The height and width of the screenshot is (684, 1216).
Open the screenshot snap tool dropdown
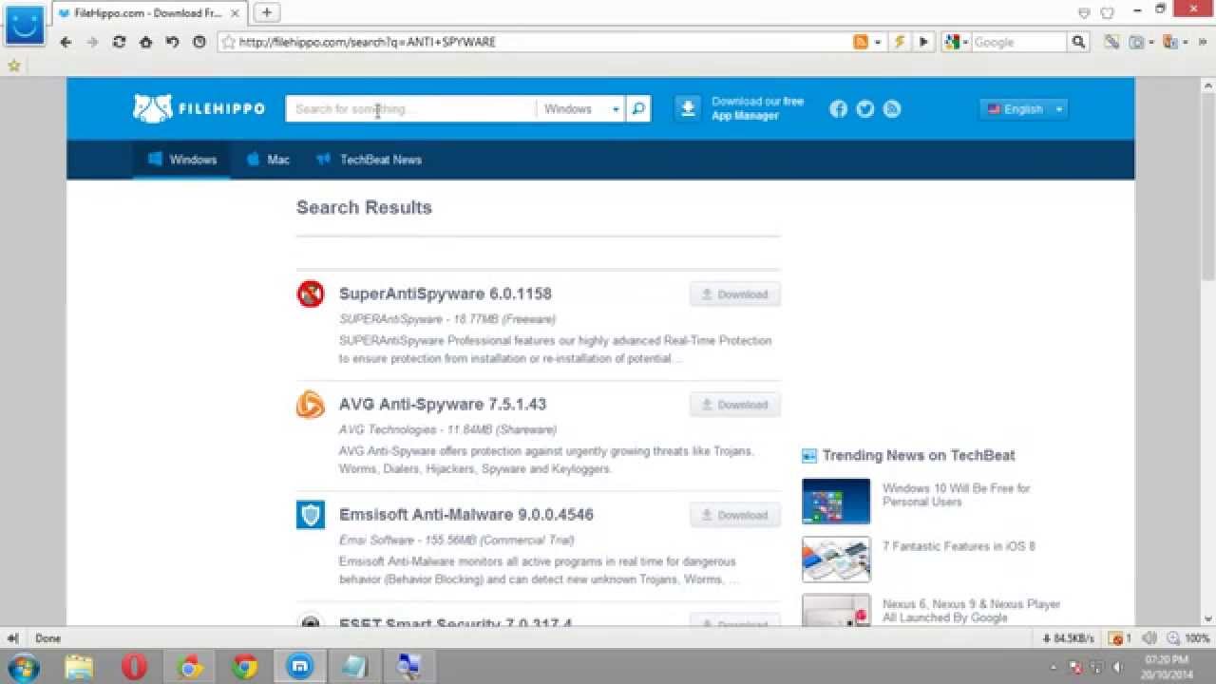[1151, 42]
